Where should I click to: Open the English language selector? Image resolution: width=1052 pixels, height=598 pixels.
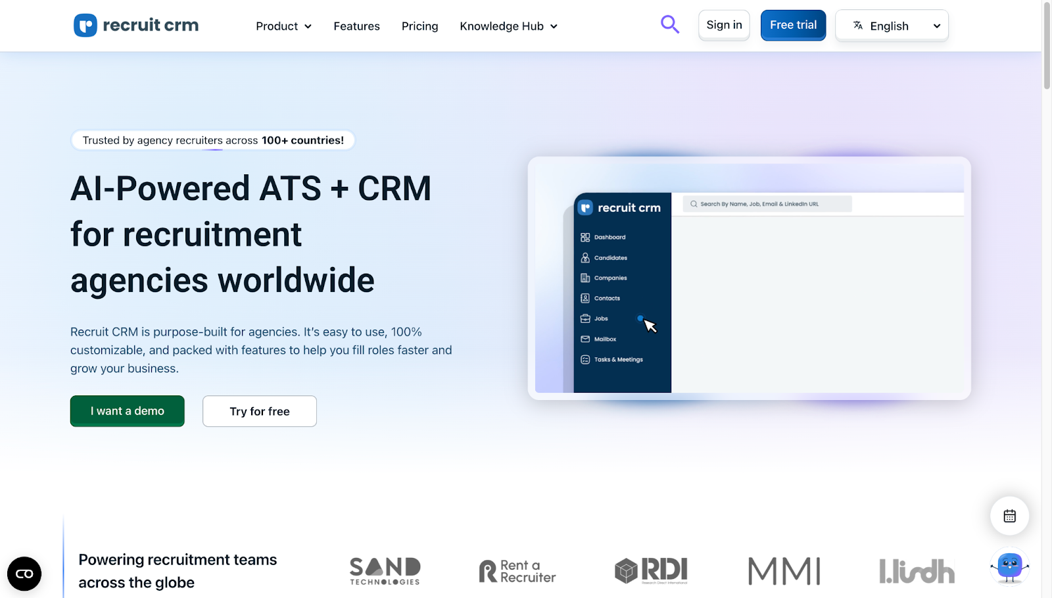(892, 26)
